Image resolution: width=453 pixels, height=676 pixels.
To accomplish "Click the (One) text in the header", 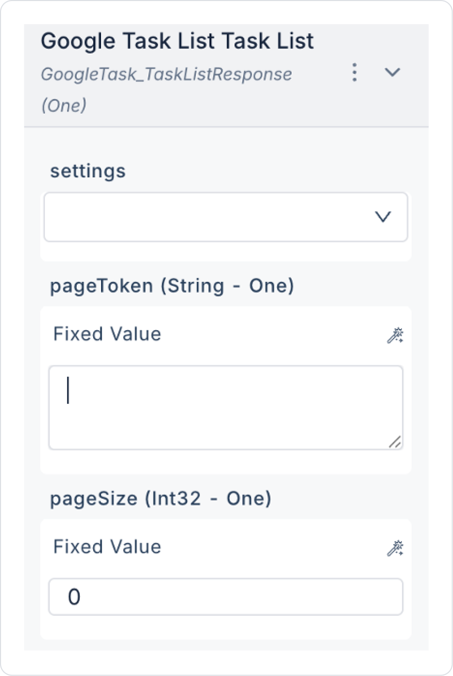I will 64,105.
